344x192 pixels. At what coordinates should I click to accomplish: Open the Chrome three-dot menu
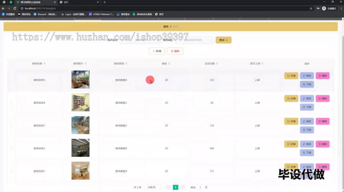tap(341, 8)
